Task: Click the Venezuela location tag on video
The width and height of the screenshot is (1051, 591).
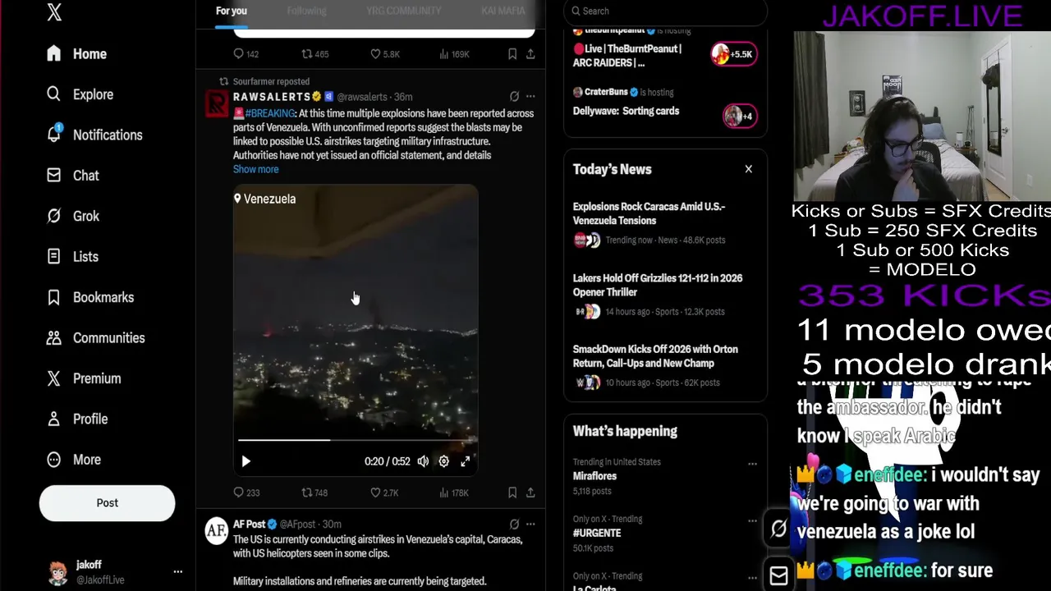Action: point(264,199)
